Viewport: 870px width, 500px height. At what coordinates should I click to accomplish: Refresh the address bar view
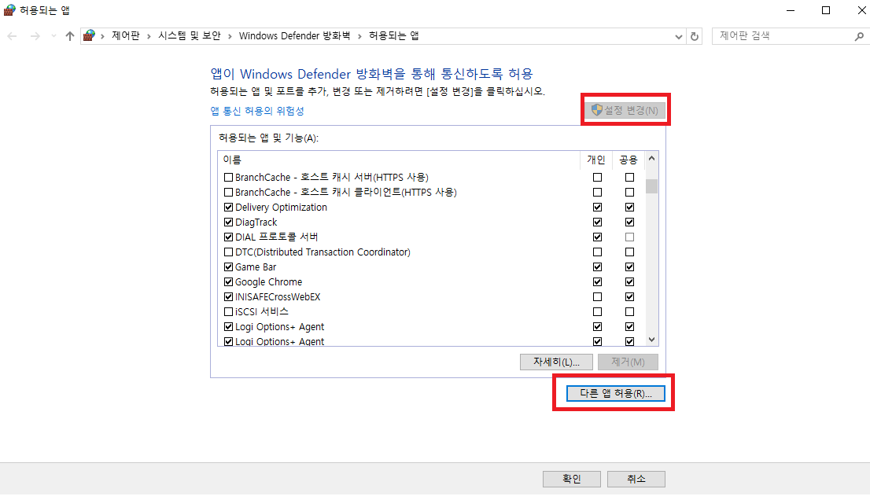tap(694, 37)
